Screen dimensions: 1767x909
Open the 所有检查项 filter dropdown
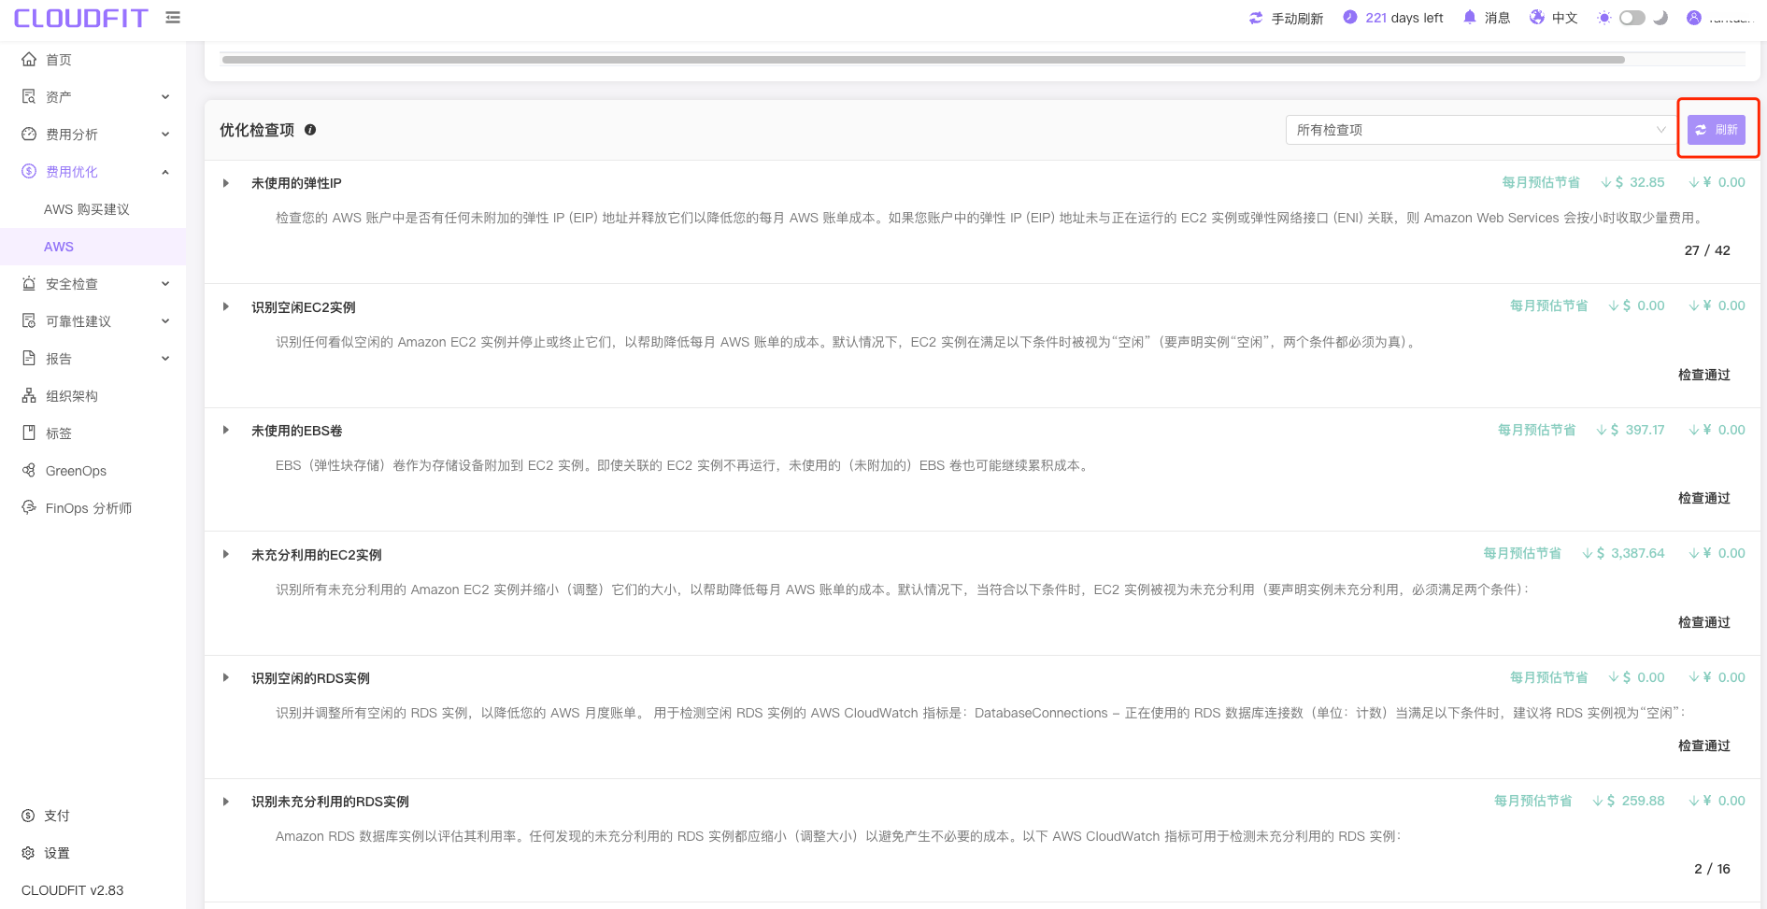(x=1480, y=130)
